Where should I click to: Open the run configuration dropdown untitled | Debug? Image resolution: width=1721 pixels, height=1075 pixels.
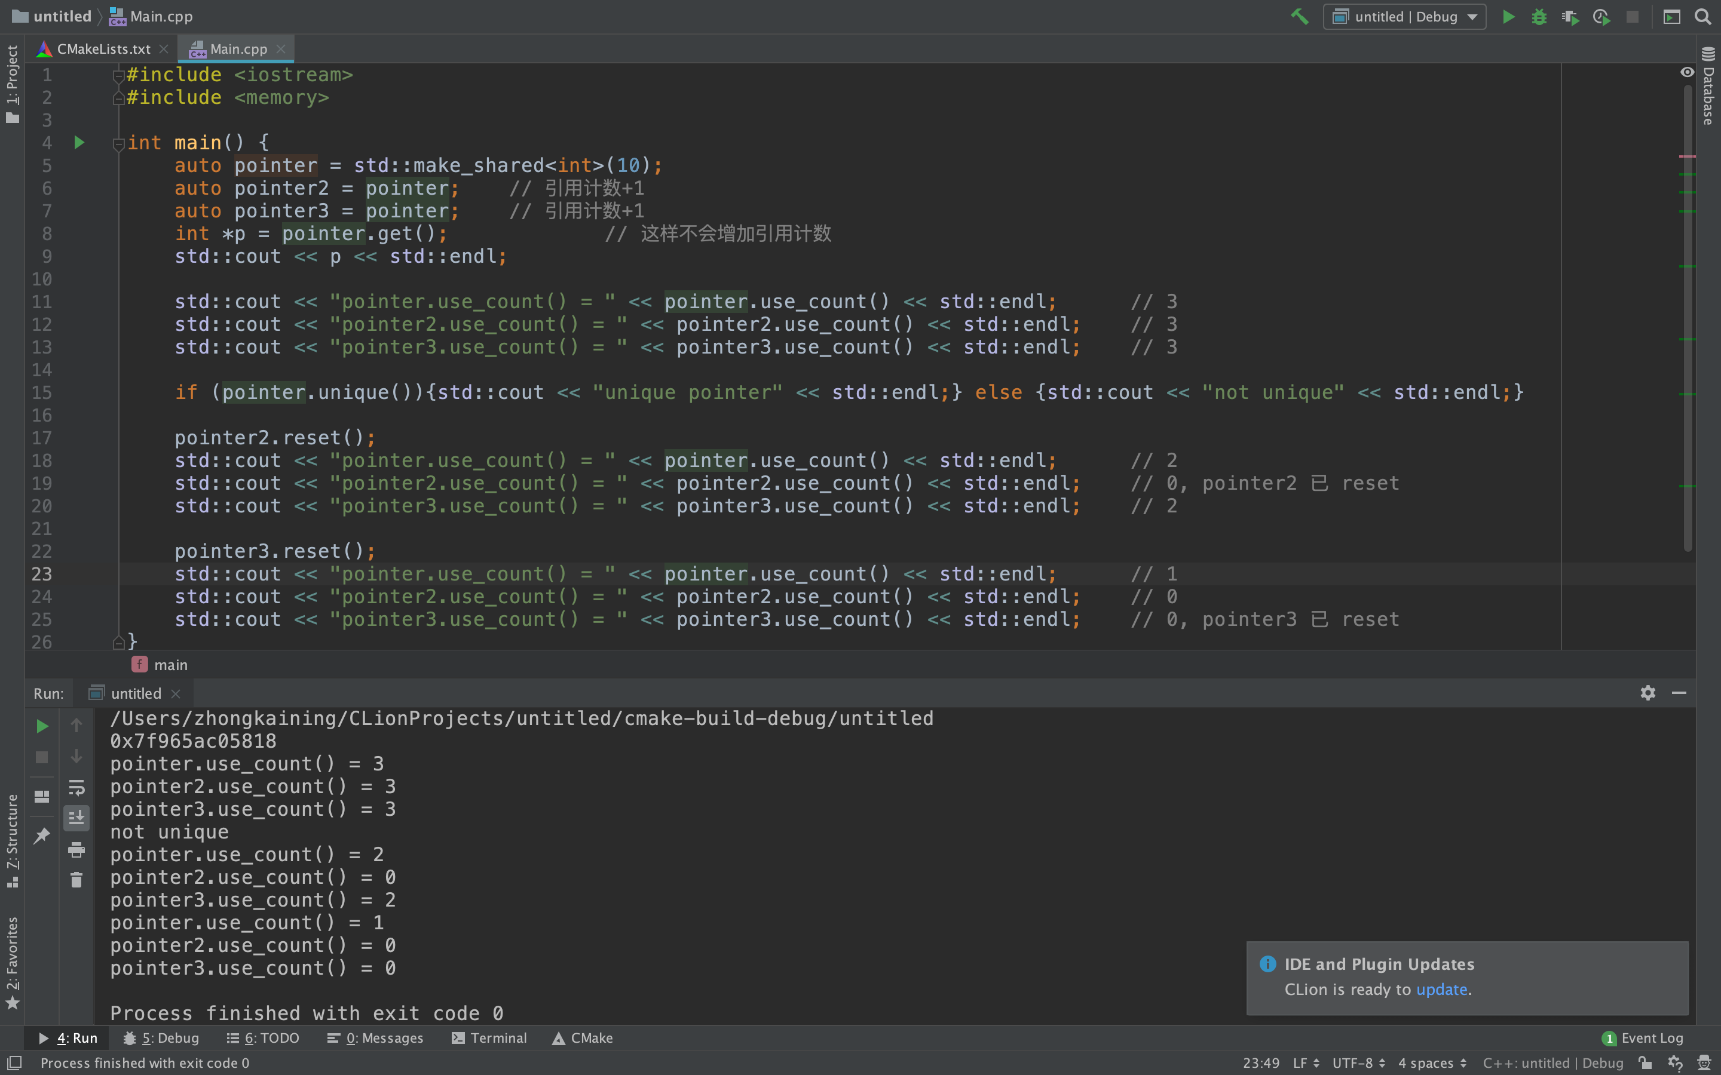pyautogui.click(x=1404, y=16)
